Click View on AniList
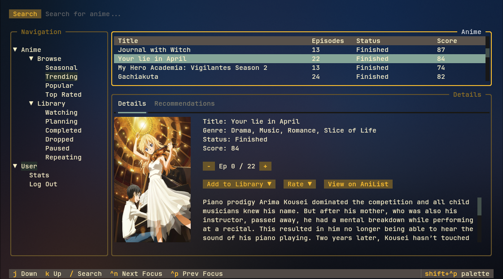This screenshot has height=279, width=503. [x=358, y=184]
